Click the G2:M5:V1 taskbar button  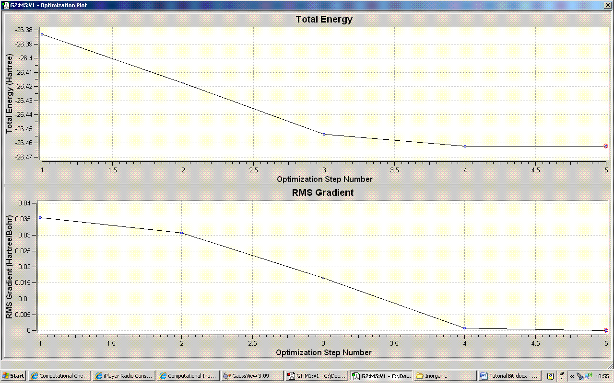pos(381,376)
